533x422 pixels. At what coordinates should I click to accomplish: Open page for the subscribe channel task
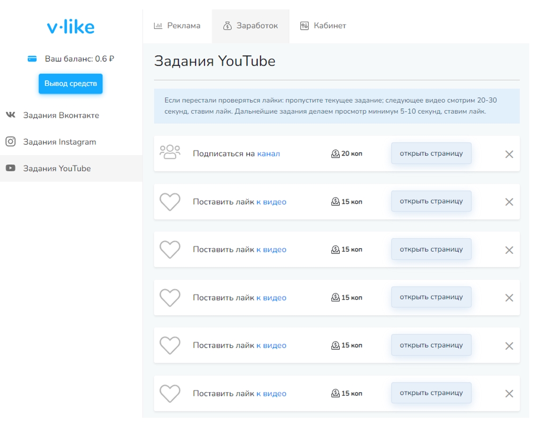(x=431, y=153)
